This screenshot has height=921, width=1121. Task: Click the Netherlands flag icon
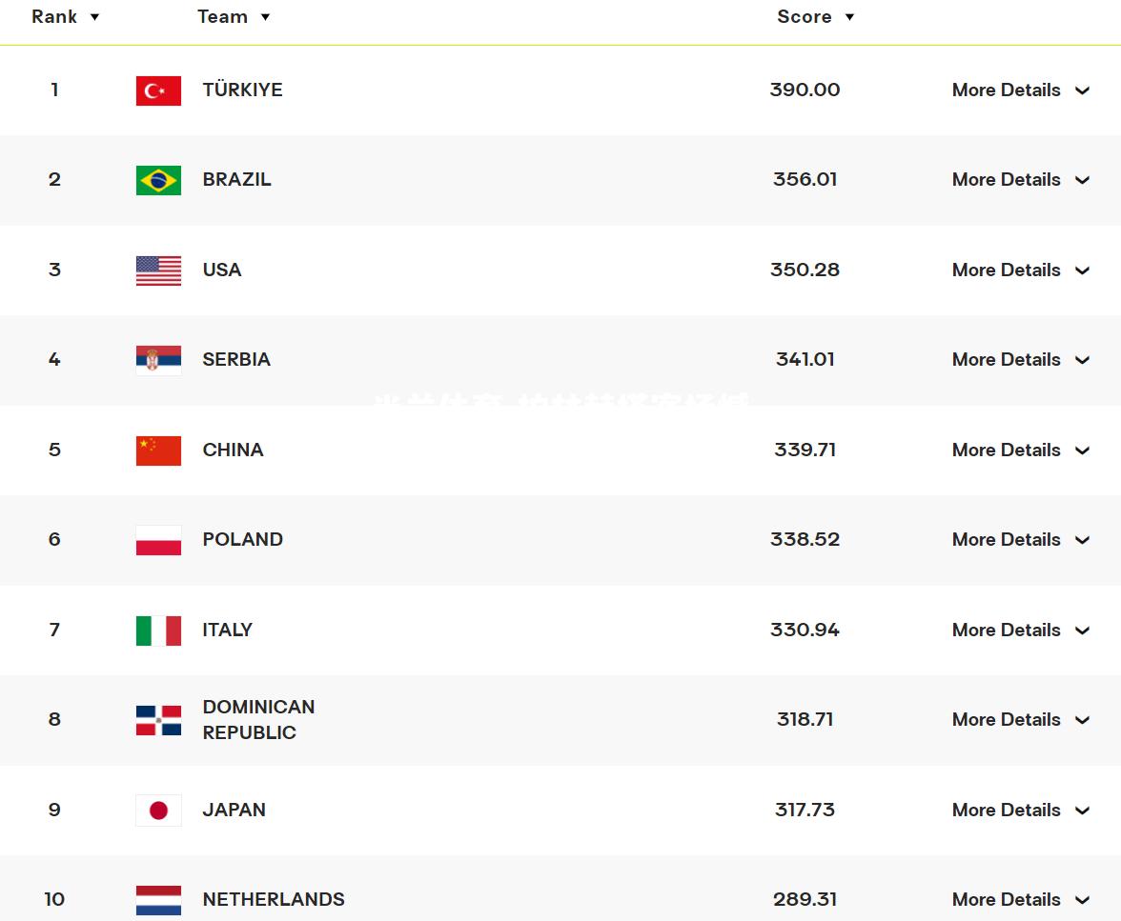point(158,900)
